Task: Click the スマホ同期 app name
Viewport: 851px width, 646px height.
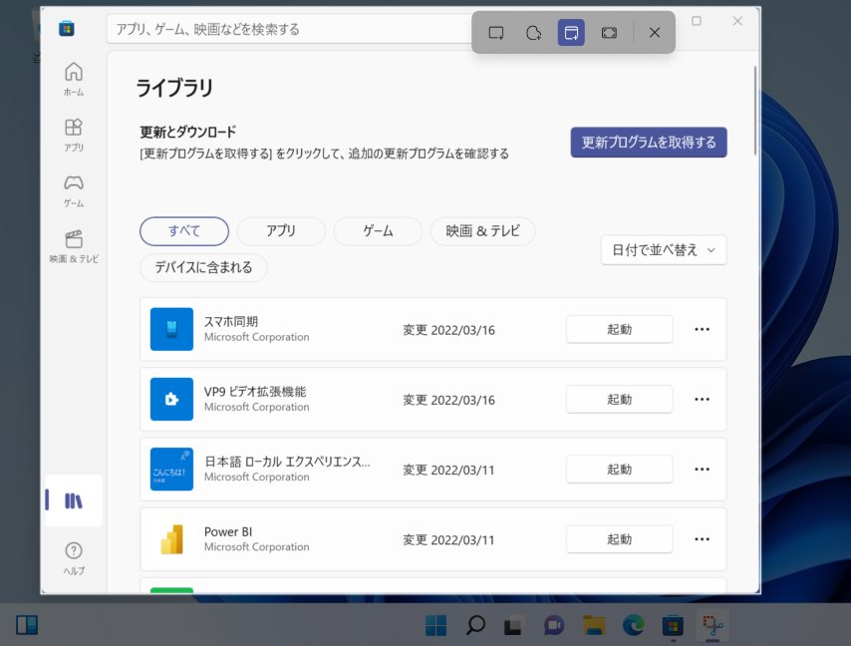Action: pos(230,321)
